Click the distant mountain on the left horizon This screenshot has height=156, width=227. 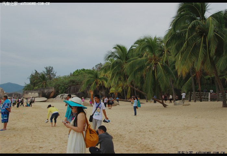[x=11, y=87]
